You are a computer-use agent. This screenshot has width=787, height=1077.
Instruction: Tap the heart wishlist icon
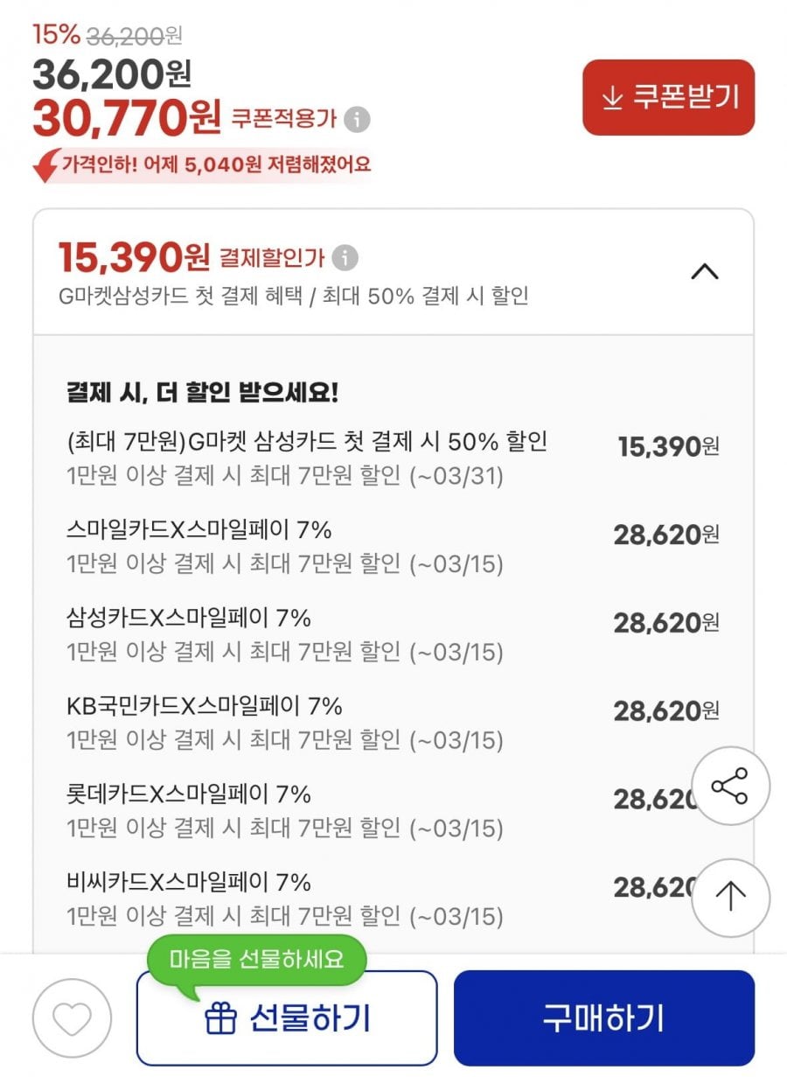pyautogui.click(x=72, y=1018)
